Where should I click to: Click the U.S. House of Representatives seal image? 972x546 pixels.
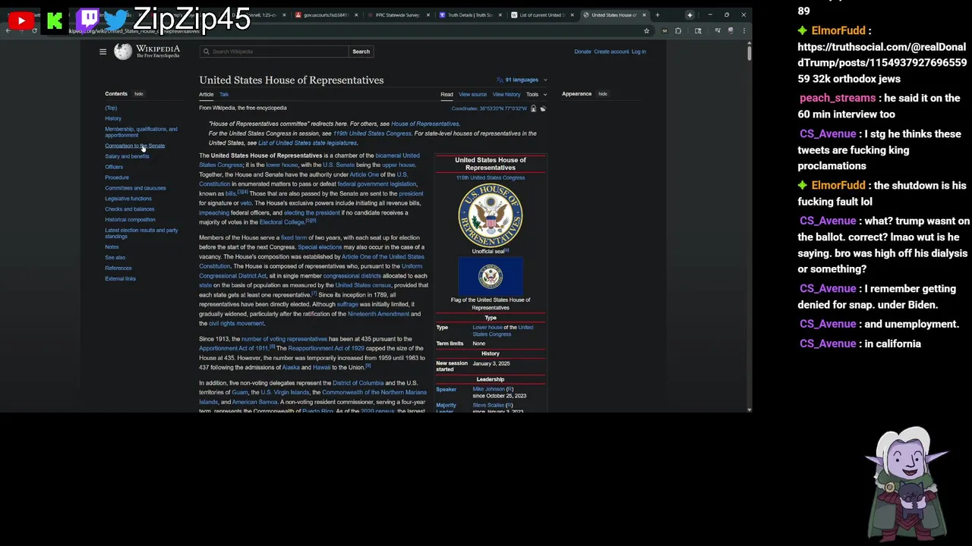click(491, 215)
